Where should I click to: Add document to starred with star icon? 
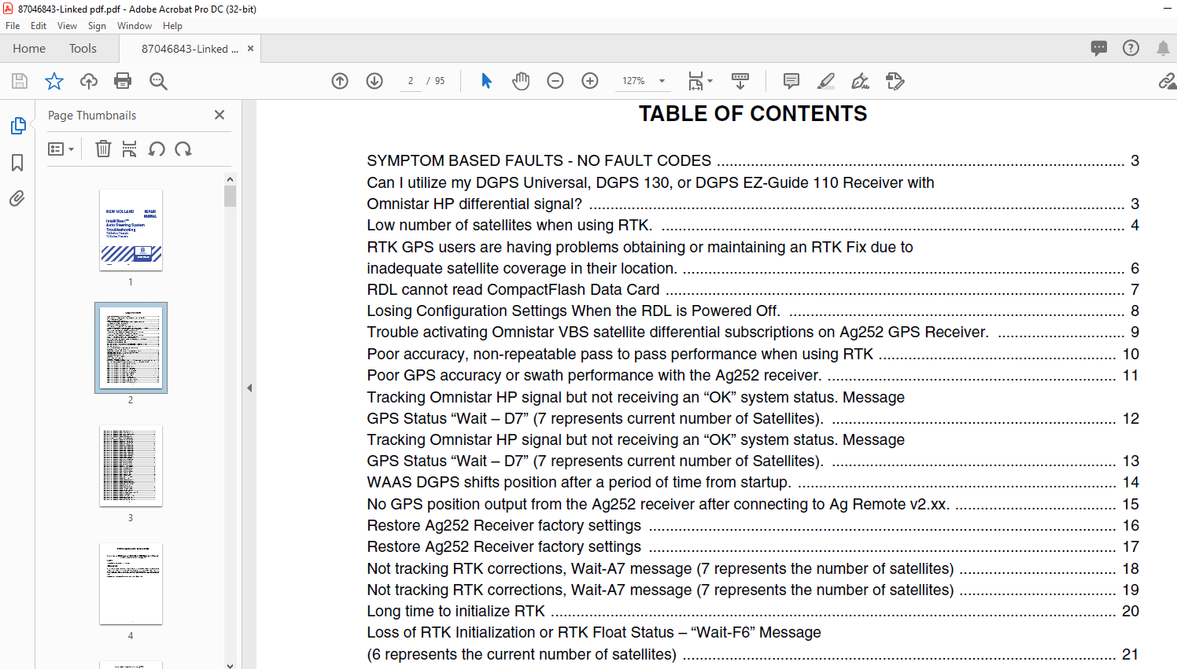(x=54, y=81)
